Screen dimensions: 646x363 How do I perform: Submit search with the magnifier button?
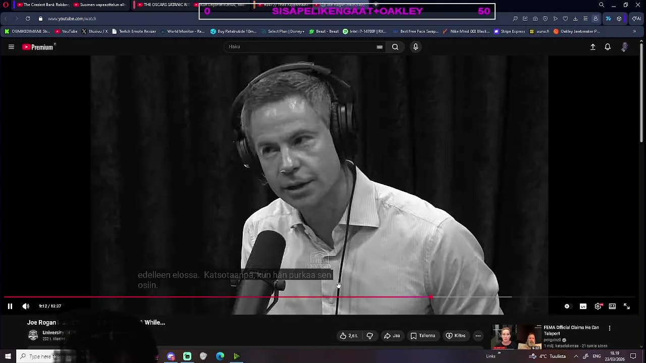coord(395,47)
